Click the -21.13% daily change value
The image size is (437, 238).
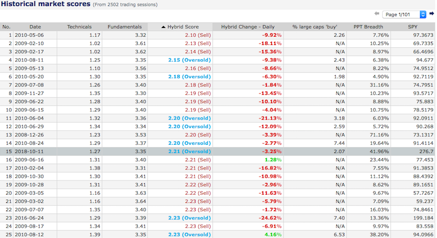[x=270, y=118]
